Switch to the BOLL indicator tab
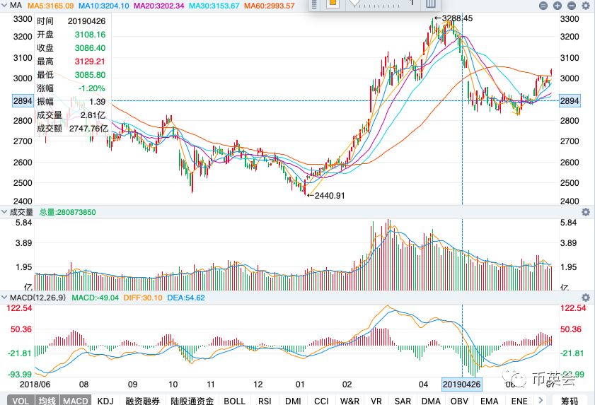Image resolution: width=595 pixels, height=405 pixels. [234, 401]
